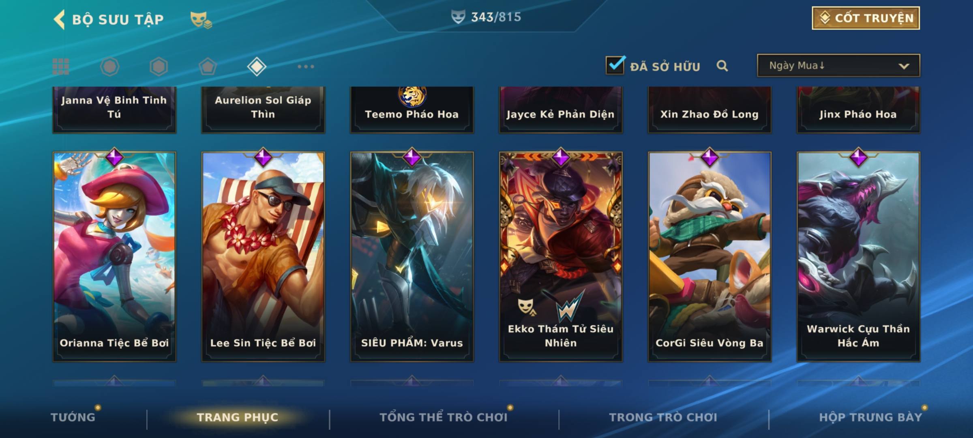Open the Trong Trò Chơi tab
The image size is (973, 438).
[x=663, y=417]
